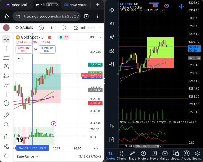203x162 pixels.
Task: Select the ruler measure tool
Action: [x=6, y=115]
